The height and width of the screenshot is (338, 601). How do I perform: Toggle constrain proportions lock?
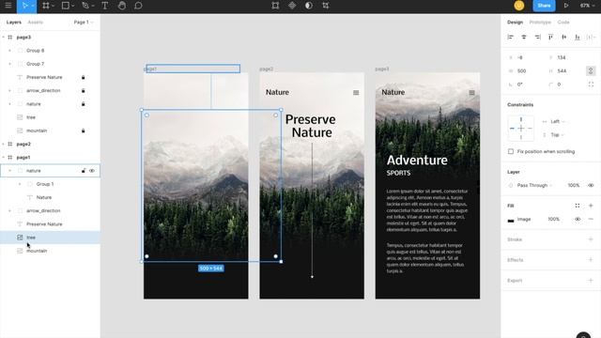(x=591, y=71)
